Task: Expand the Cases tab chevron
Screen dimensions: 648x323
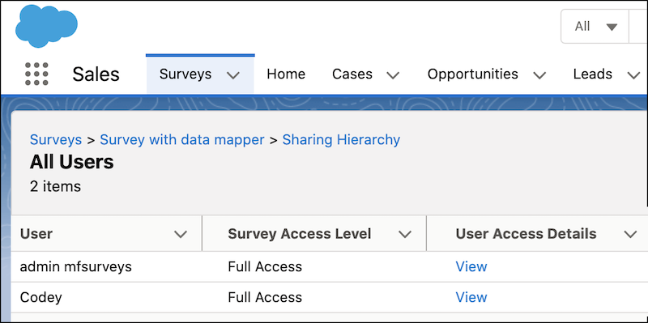Action: 393,75
